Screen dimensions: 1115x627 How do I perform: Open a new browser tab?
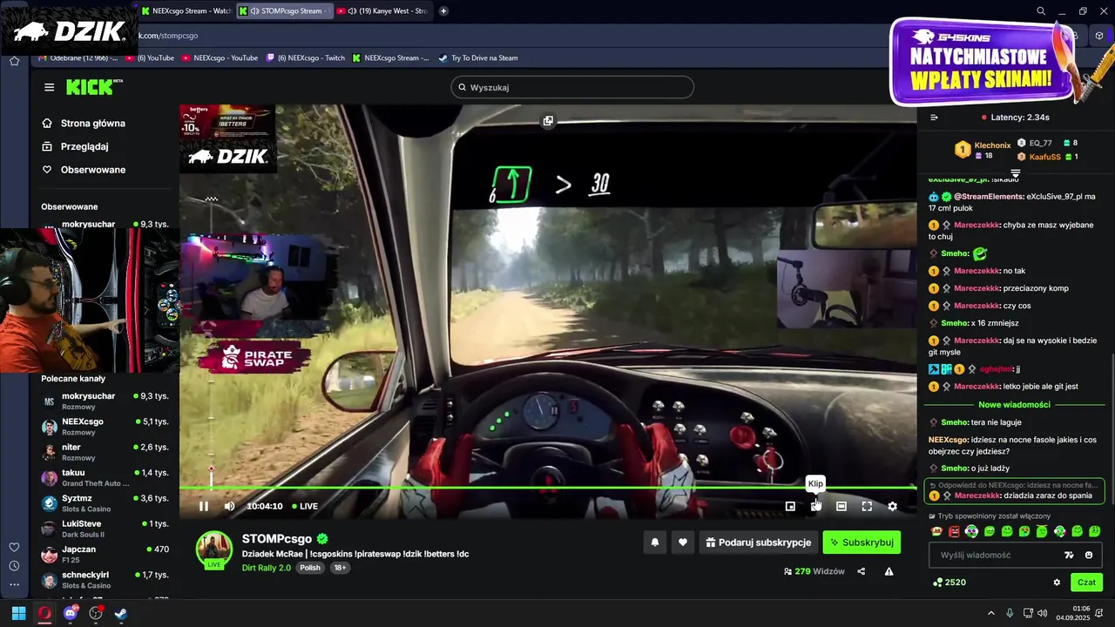[x=443, y=11]
